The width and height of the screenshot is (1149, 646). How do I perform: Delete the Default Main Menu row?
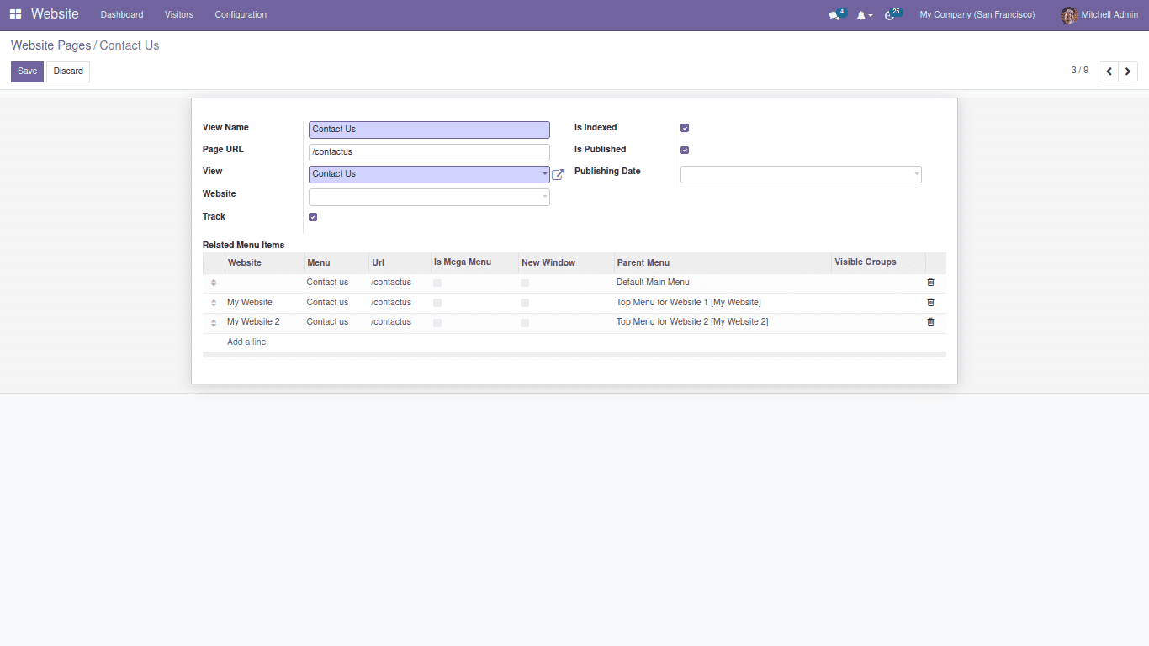click(x=930, y=283)
